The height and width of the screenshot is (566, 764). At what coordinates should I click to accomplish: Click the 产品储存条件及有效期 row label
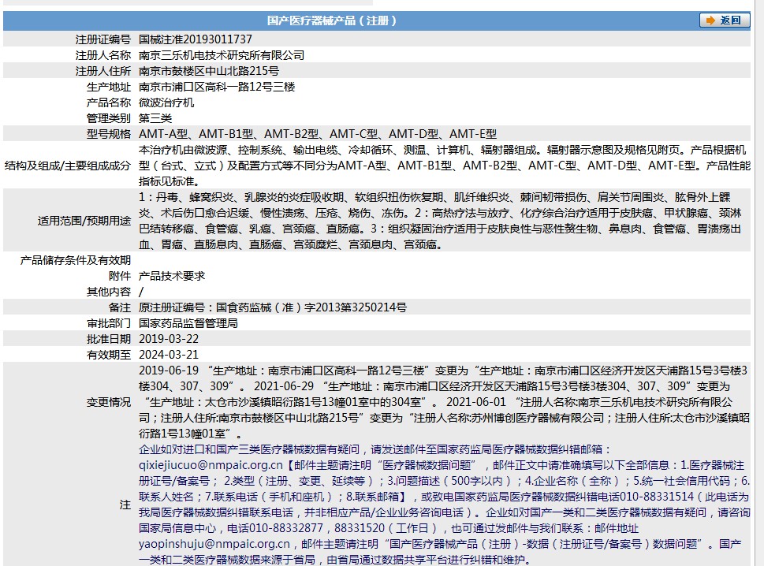(x=76, y=260)
